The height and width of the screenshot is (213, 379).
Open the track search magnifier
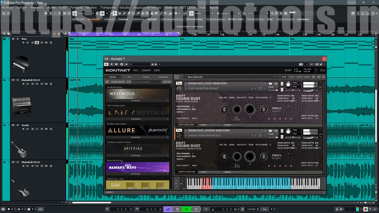point(65,34)
